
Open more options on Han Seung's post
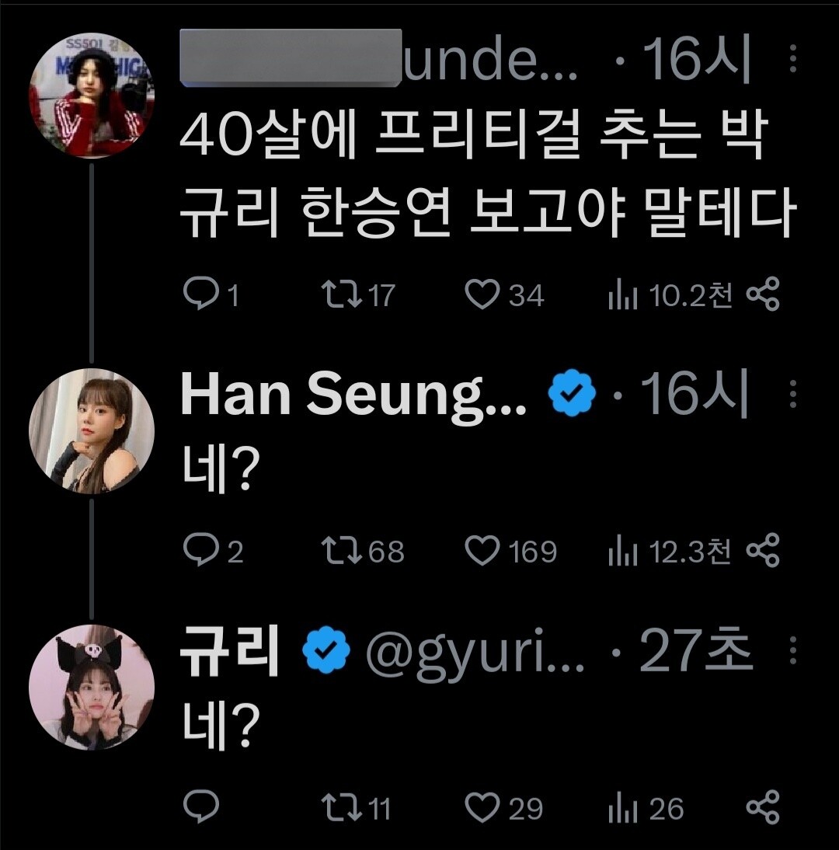coord(792,395)
